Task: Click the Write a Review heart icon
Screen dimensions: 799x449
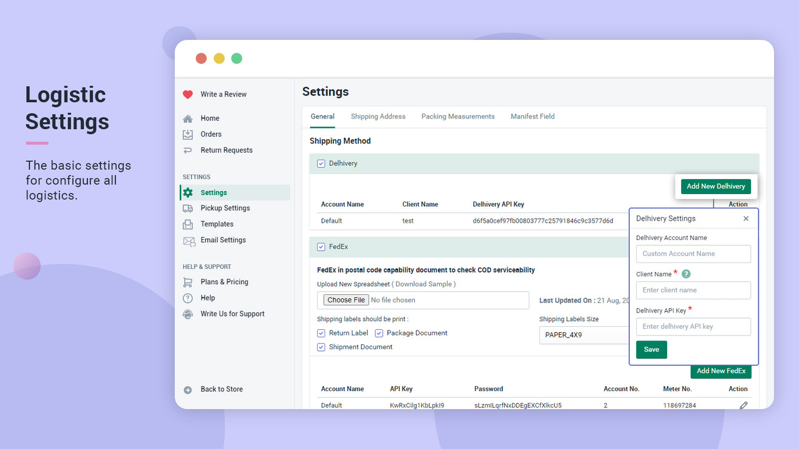Action: point(188,94)
